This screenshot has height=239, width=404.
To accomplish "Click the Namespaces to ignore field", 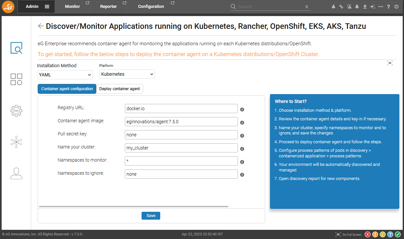I will point(182,174).
